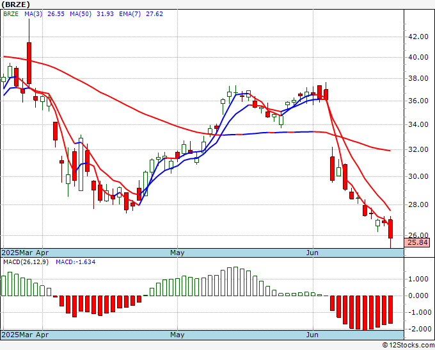435x350 pixels.
Task: Click the 30.00 price axis label
Action: coord(418,176)
